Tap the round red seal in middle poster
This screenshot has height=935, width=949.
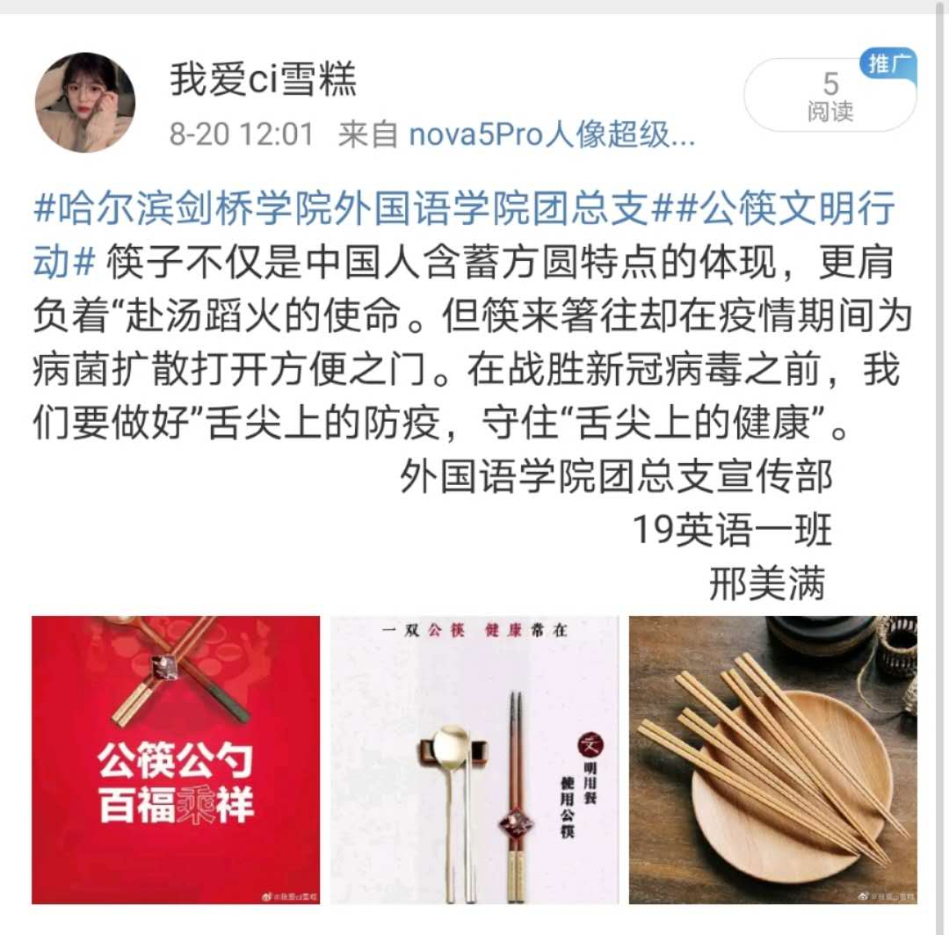tap(591, 743)
